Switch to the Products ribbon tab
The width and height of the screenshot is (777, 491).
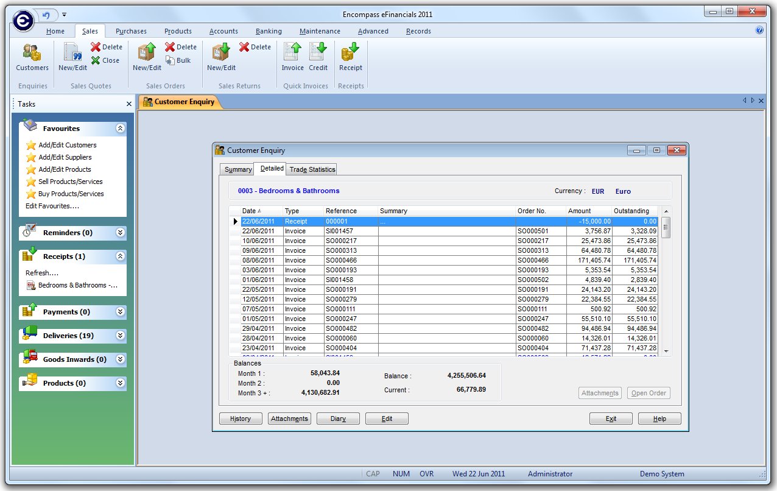click(178, 31)
